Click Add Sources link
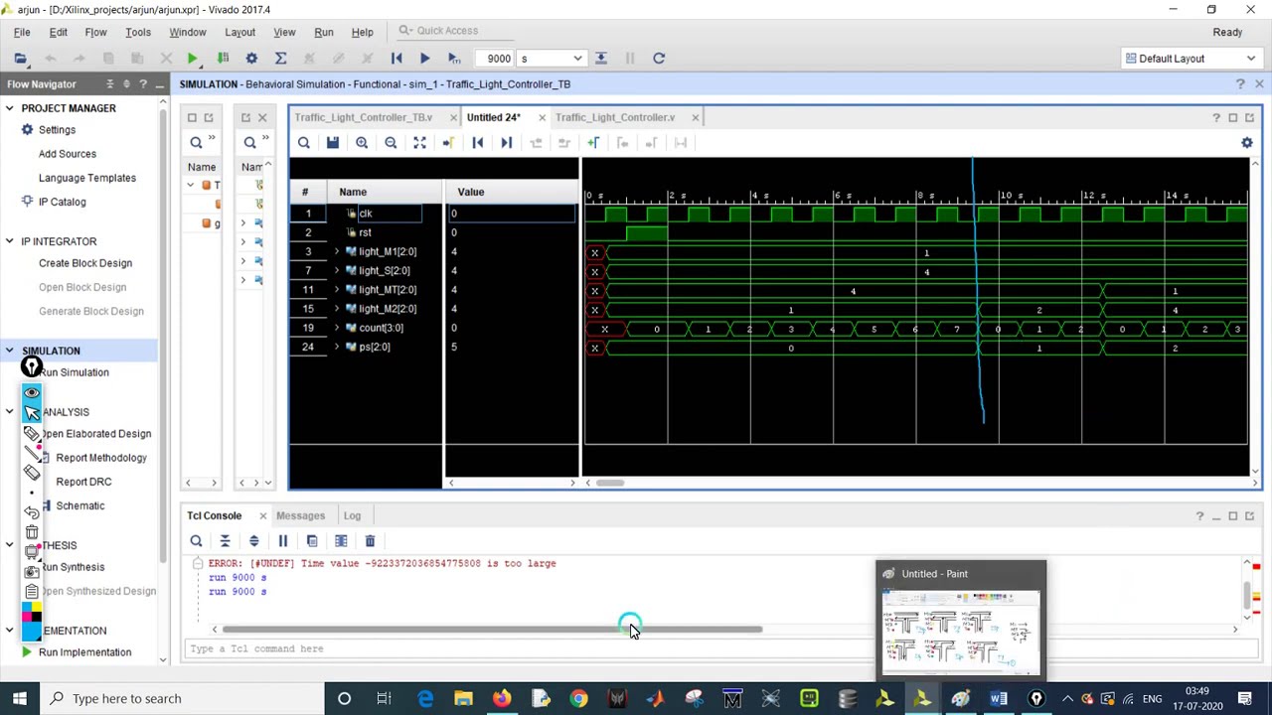 (68, 154)
